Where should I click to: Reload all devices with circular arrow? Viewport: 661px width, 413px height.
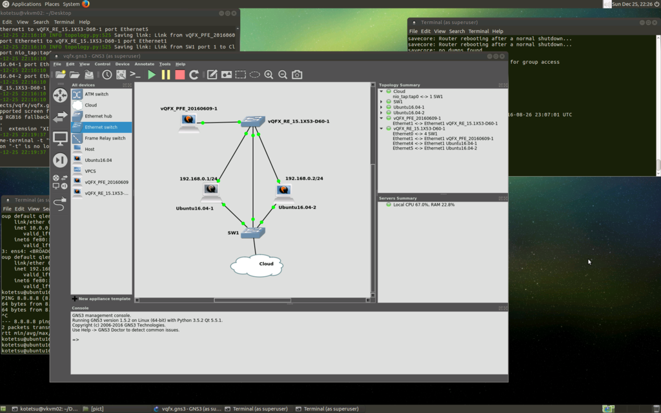pyautogui.click(x=194, y=75)
